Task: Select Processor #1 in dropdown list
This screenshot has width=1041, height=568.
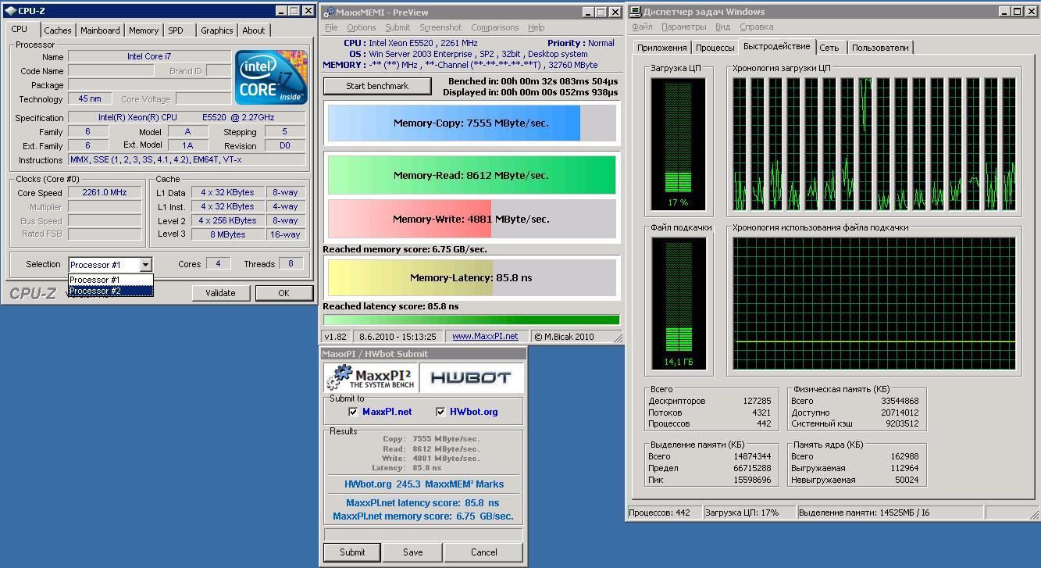Action: 111,280
